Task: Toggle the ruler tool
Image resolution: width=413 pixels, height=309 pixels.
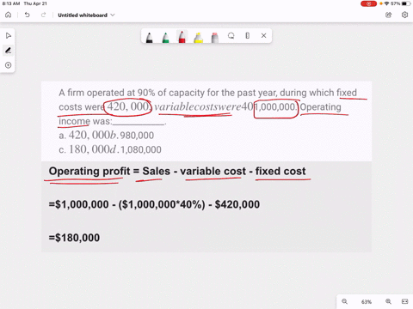Action: click(248, 35)
